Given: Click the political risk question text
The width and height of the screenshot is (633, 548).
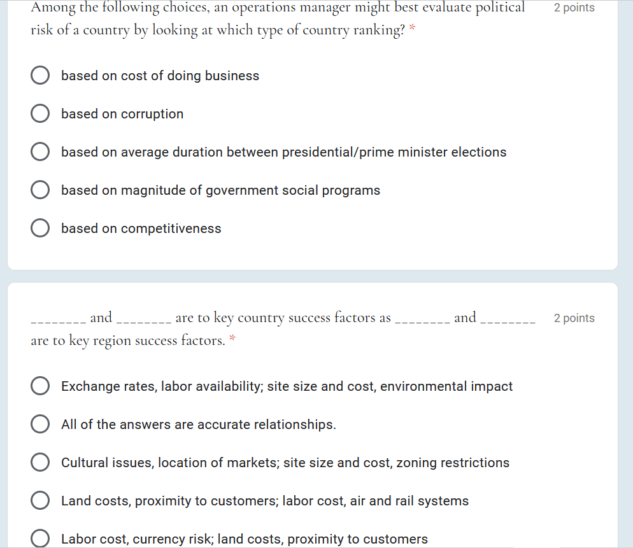Looking at the screenshot, I should click(278, 18).
